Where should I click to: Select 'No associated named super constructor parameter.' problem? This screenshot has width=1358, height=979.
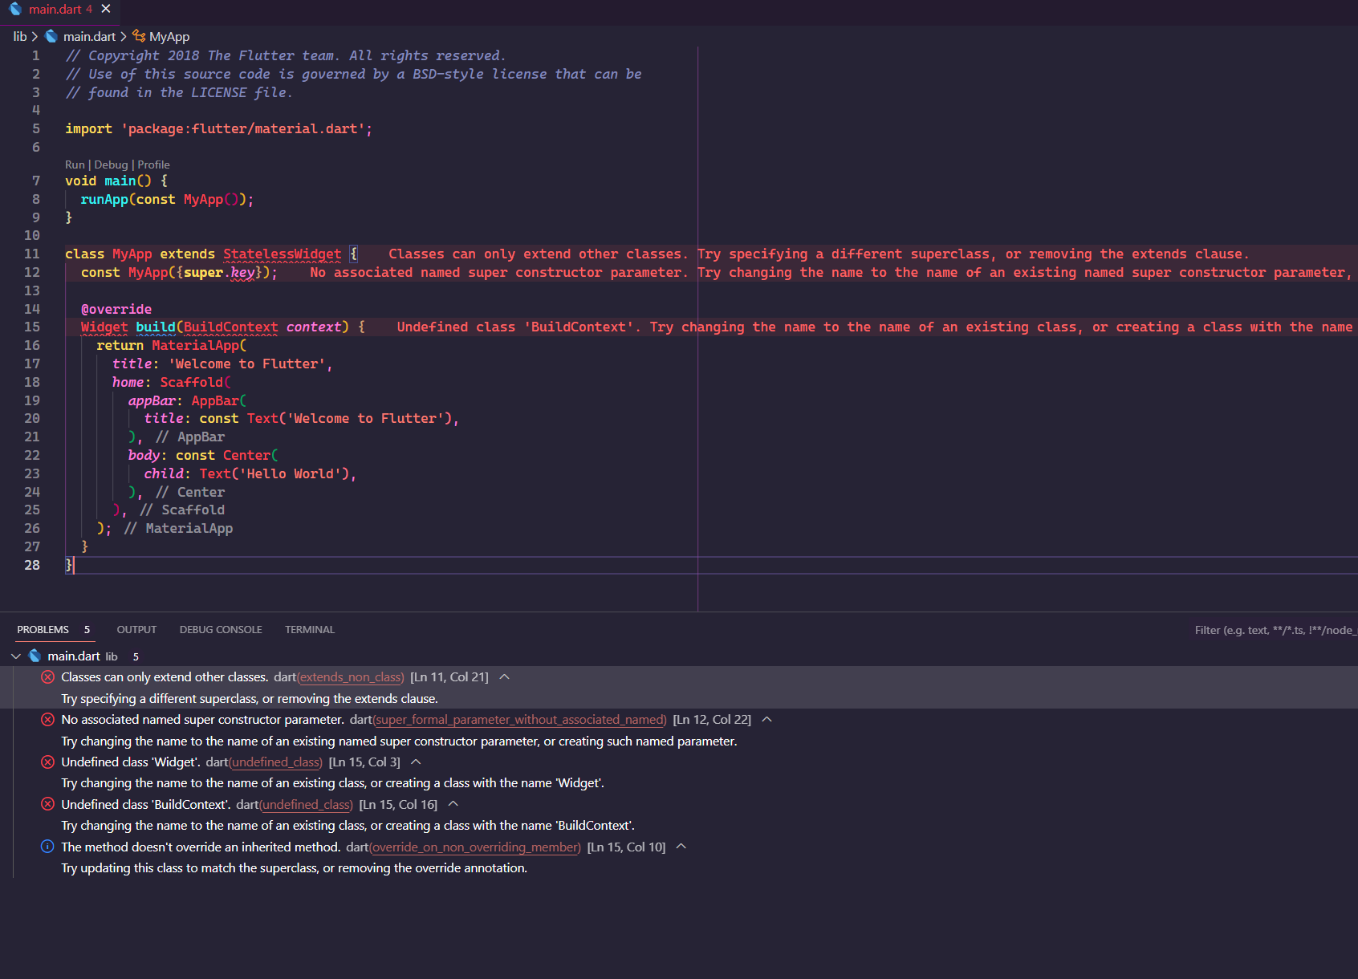tap(202, 720)
